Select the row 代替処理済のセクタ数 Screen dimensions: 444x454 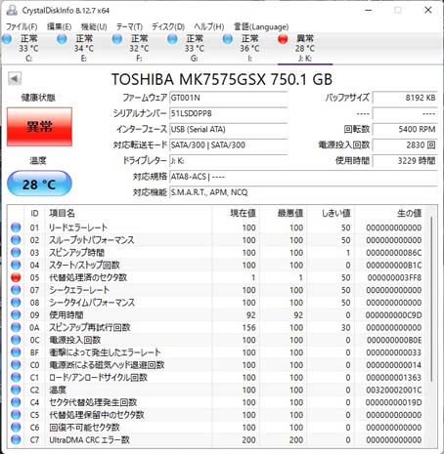217,277
